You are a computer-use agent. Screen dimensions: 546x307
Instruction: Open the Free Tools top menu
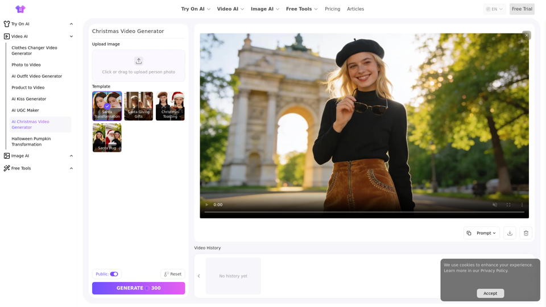pyautogui.click(x=301, y=9)
